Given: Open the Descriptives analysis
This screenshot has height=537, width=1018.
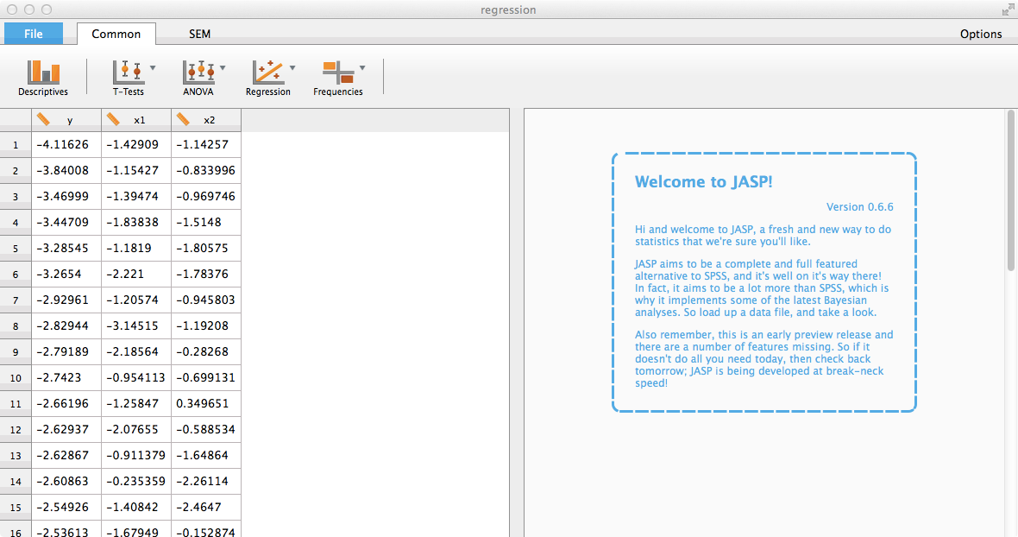Looking at the screenshot, I should 43,78.
